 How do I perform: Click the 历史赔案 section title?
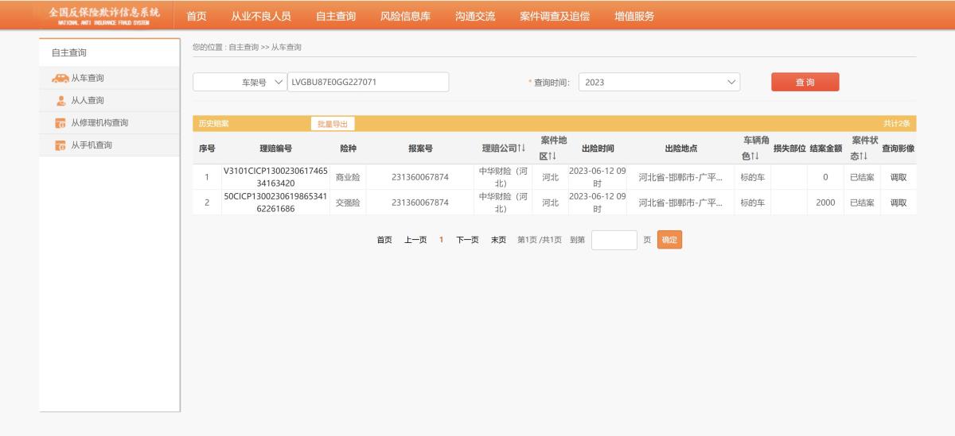point(213,124)
